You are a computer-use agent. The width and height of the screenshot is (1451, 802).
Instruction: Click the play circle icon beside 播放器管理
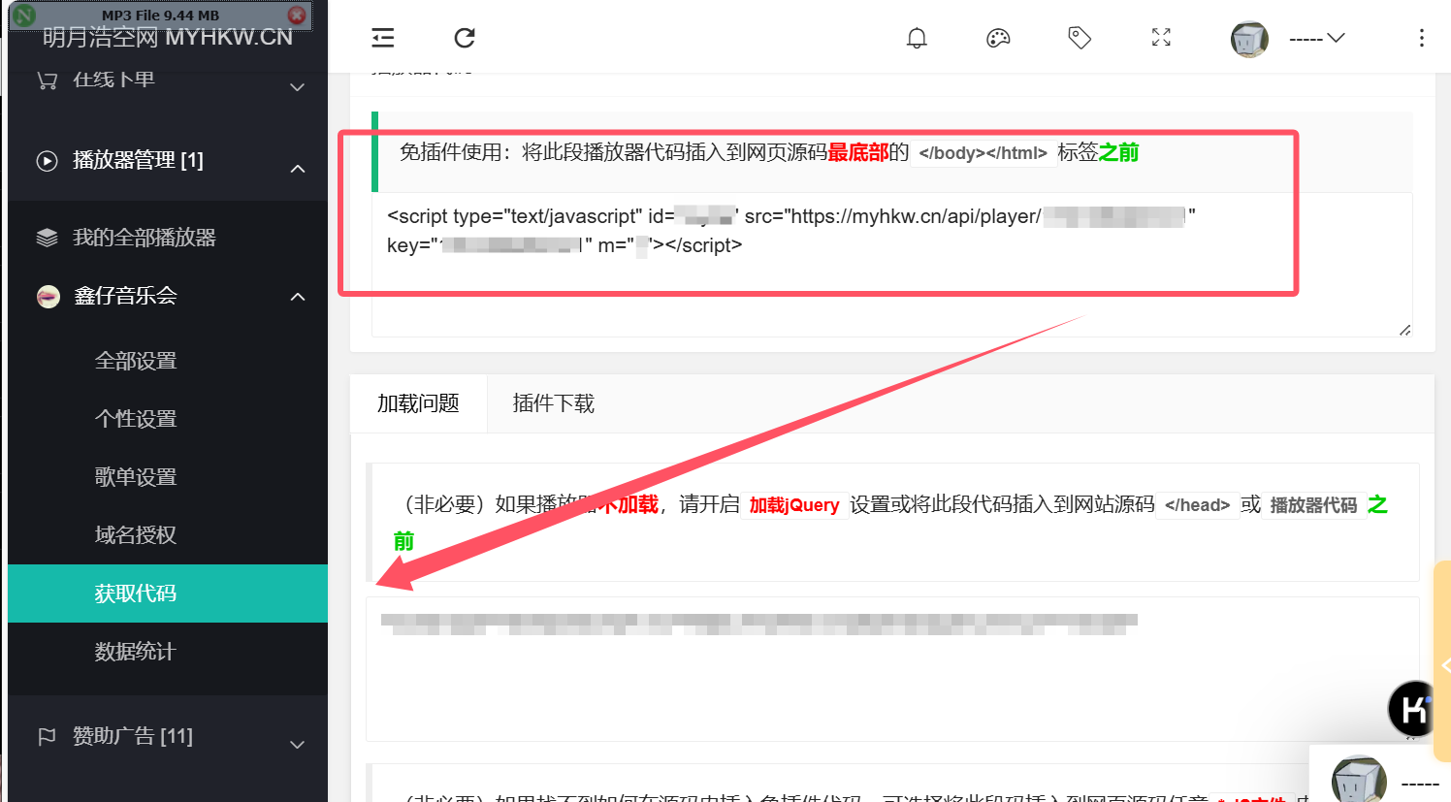(47, 161)
